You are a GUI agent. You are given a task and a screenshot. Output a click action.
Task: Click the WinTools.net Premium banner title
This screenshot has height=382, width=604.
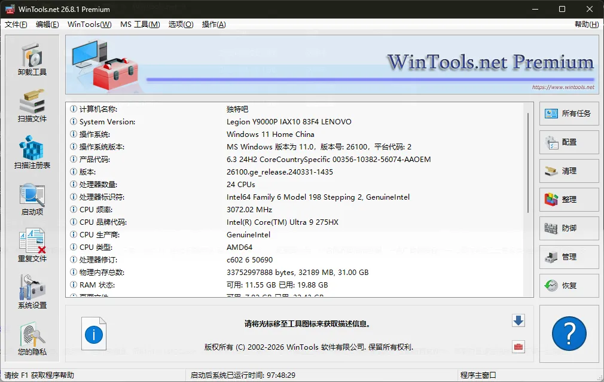point(490,62)
